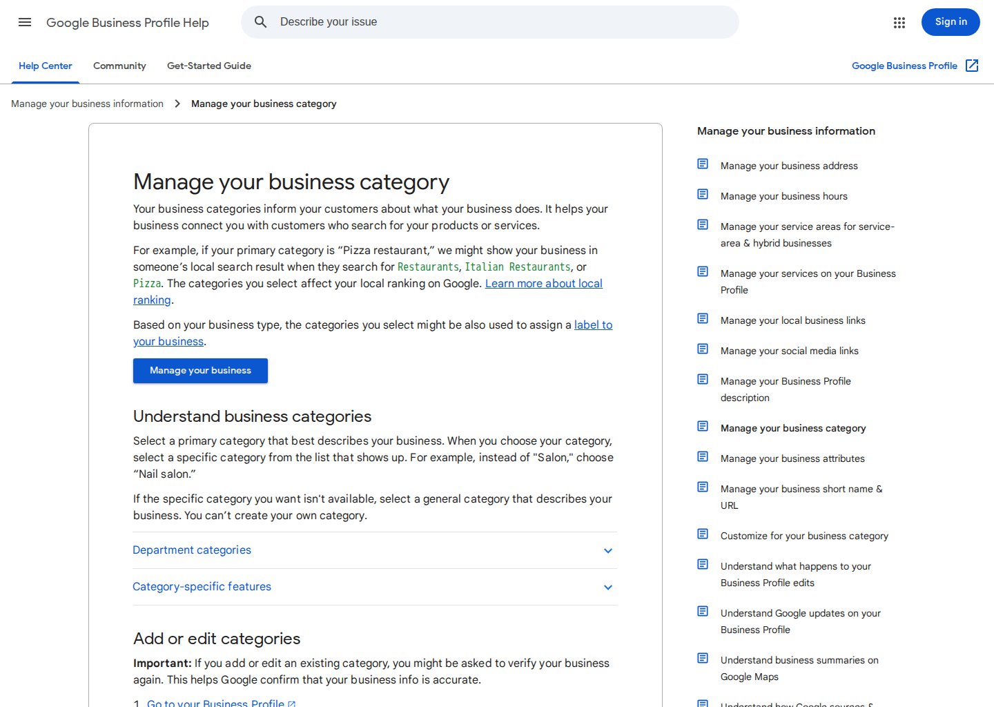Open Understand Google updates on your Business Profile
994x707 pixels.
click(x=800, y=621)
